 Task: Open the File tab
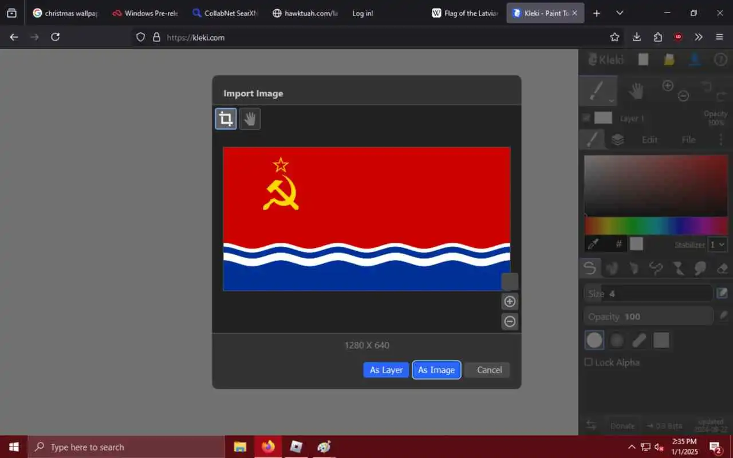pyautogui.click(x=688, y=139)
